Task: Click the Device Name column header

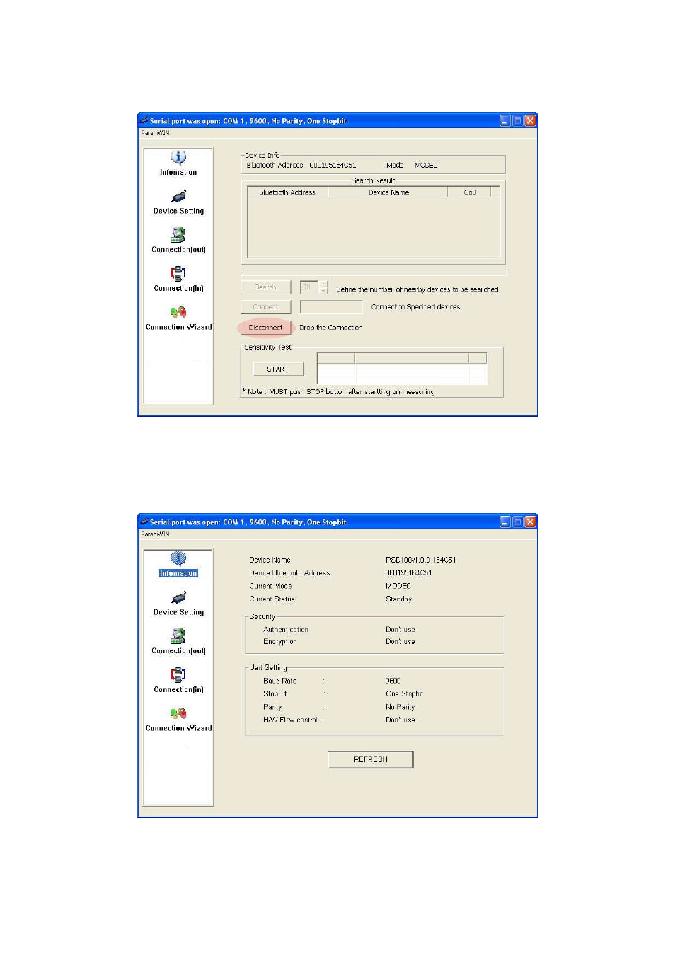Action: (x=388, y=192)
